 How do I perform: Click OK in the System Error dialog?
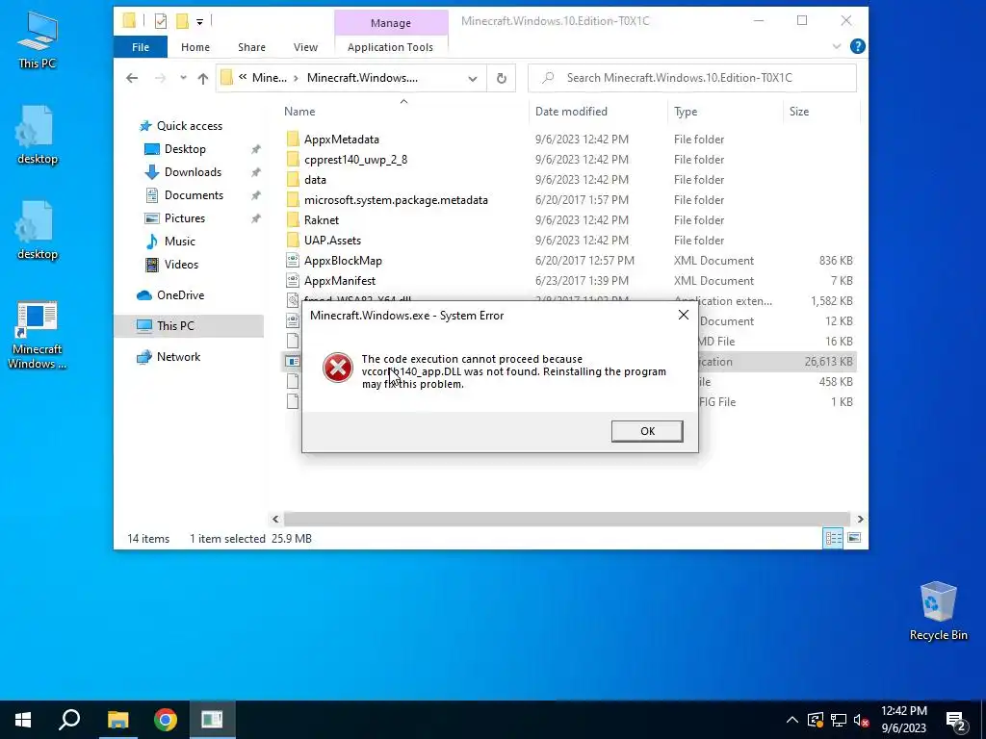coord(647,431)
